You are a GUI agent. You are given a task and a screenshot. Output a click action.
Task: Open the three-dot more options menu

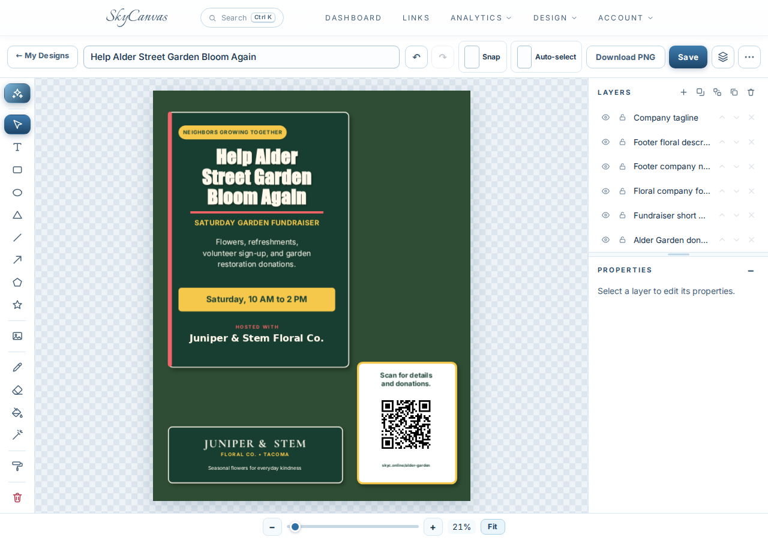tap(749, 57)
